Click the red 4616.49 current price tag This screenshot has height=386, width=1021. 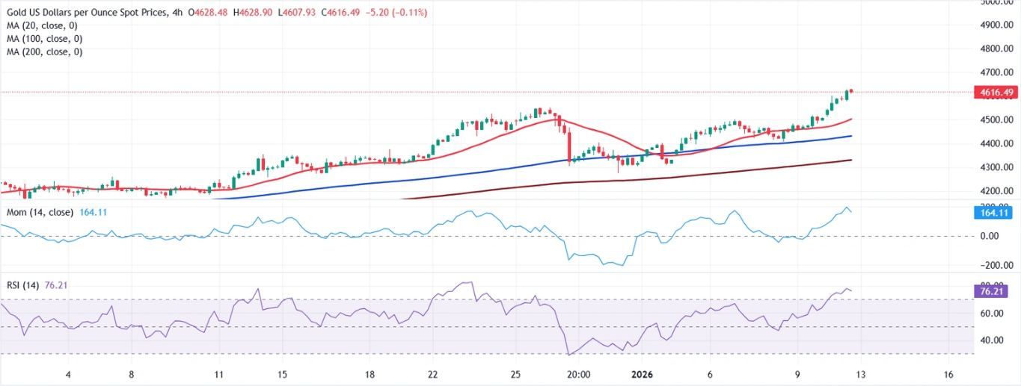[995, 92]
